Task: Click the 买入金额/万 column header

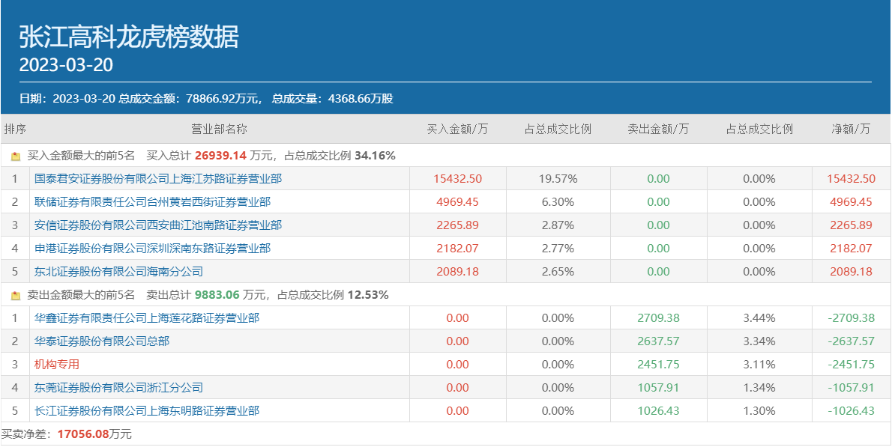Action: click(457, 130)
